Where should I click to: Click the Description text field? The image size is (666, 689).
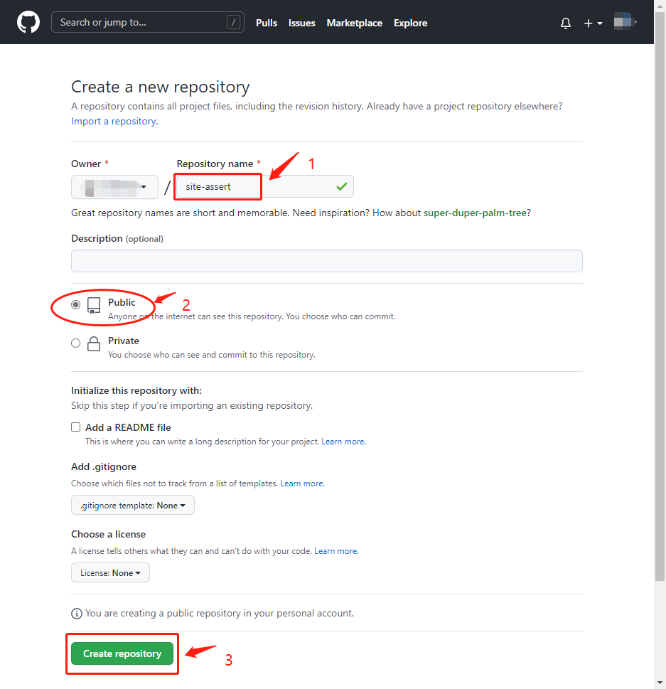(326, 261)
